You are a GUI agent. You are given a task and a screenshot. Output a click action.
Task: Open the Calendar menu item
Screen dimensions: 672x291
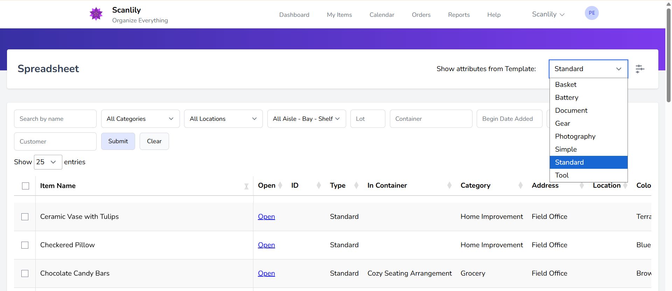pyautogui.click(x=382, y=15)
